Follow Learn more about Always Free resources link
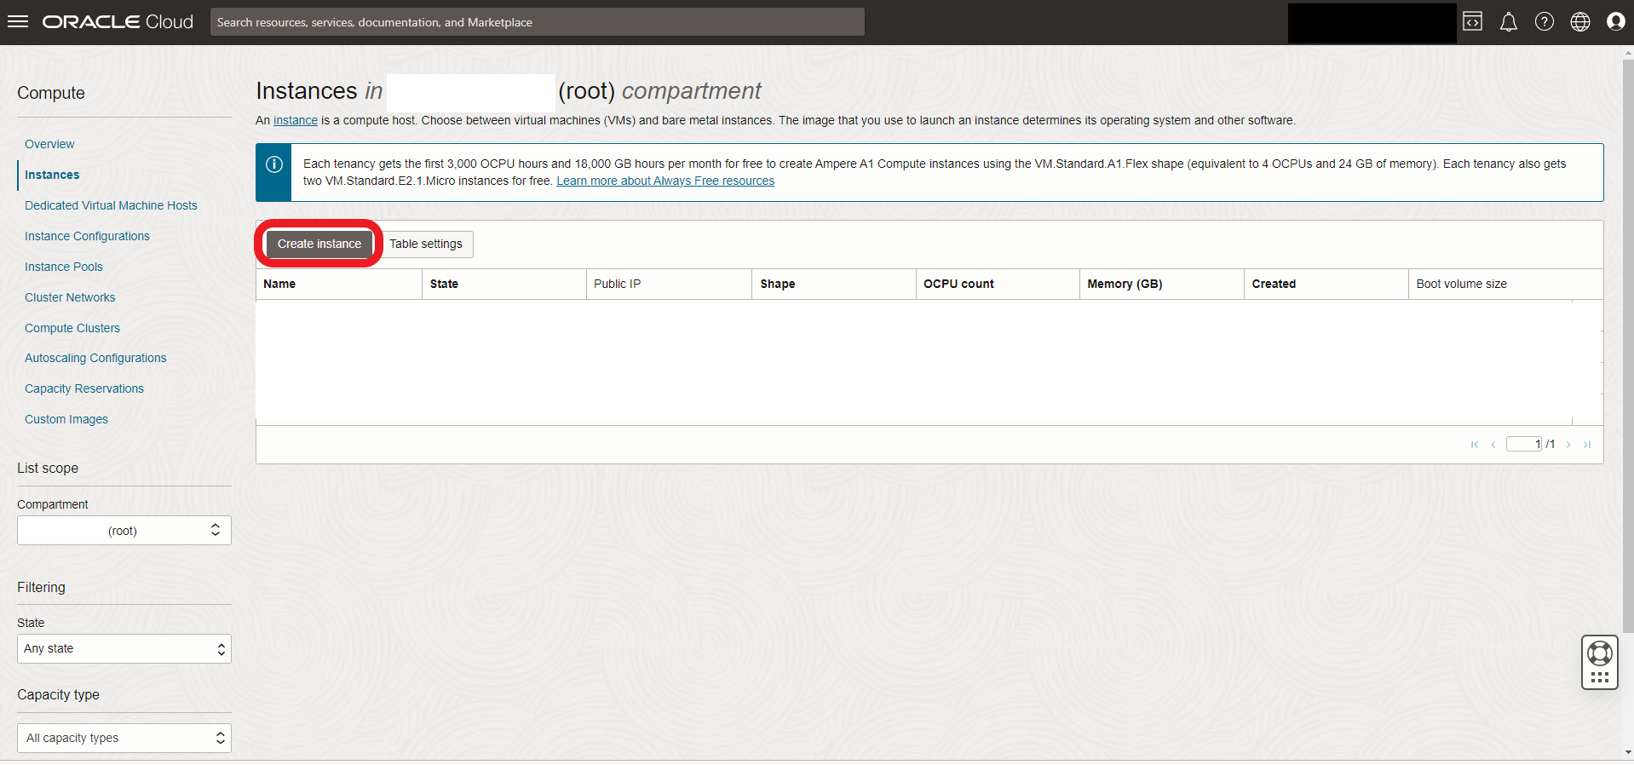The height and width of the screenshot is (765, 1634). (x=665, y=181)
